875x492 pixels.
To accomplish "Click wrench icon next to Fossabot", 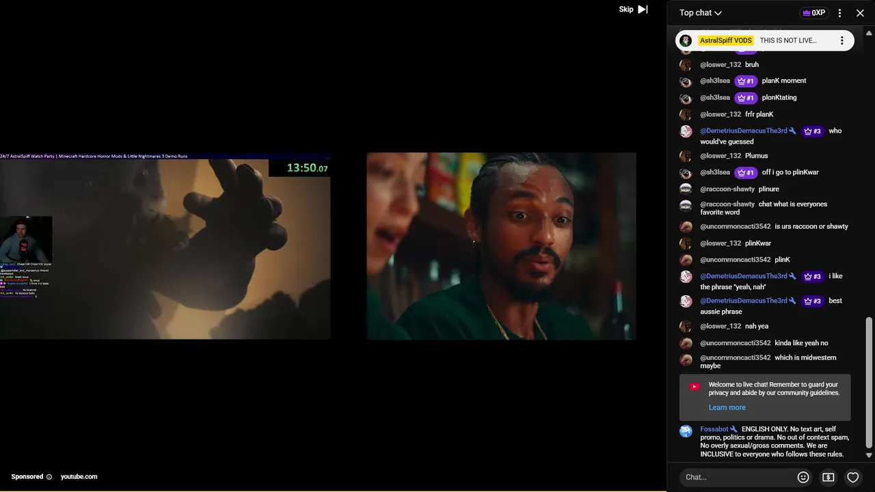I will 733,429.
